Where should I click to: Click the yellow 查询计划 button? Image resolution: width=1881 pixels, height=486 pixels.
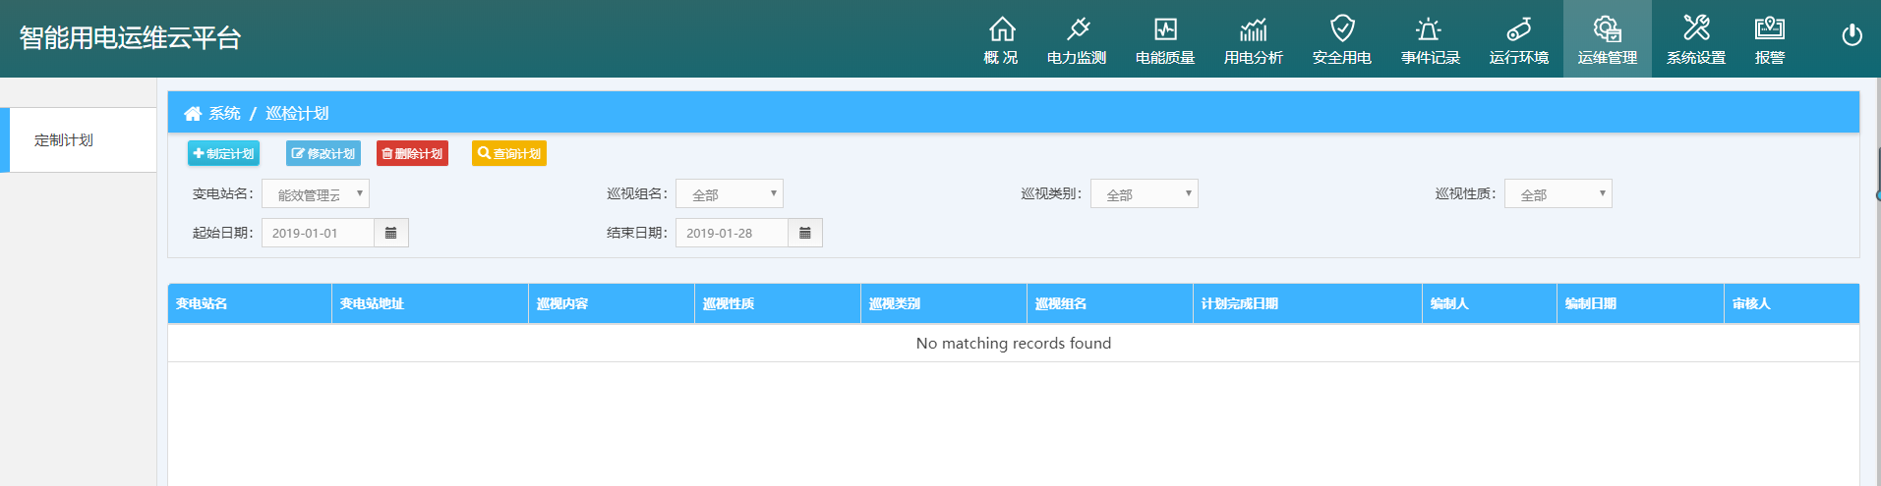(x=508, y=154)
